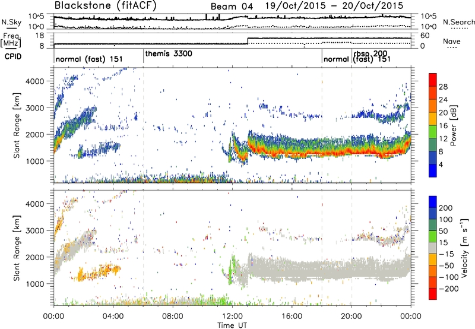The height and width of the screenshot is (329, 475).
Task: Click the velocity panel 'Slant Range [km]' label
Action: (17, 248)
